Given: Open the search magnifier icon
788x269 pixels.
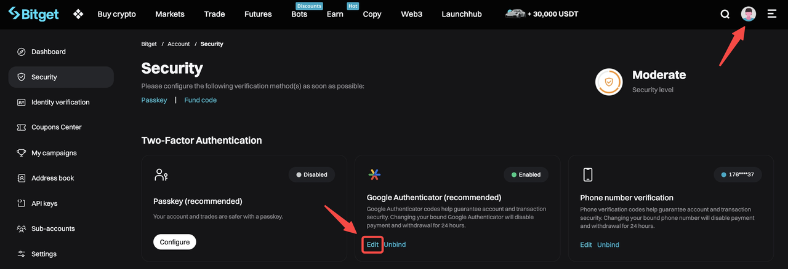Looking at the screenshot, I should 725,14.
